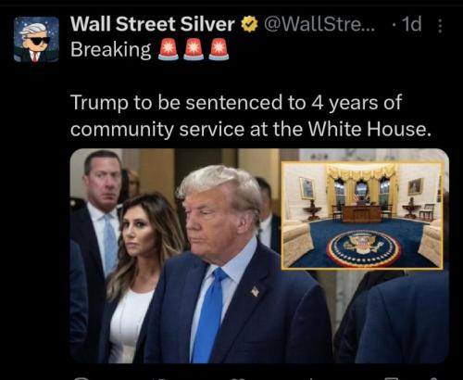Tap the repost icon below the photo
Viewport: 463px width, 380px height.
point(162,378)
